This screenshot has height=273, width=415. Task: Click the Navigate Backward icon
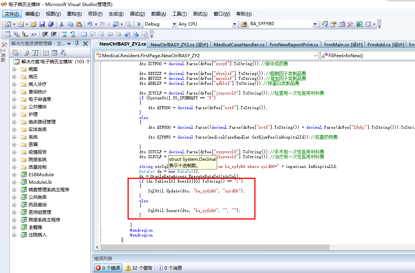click(x=116, y=24)
